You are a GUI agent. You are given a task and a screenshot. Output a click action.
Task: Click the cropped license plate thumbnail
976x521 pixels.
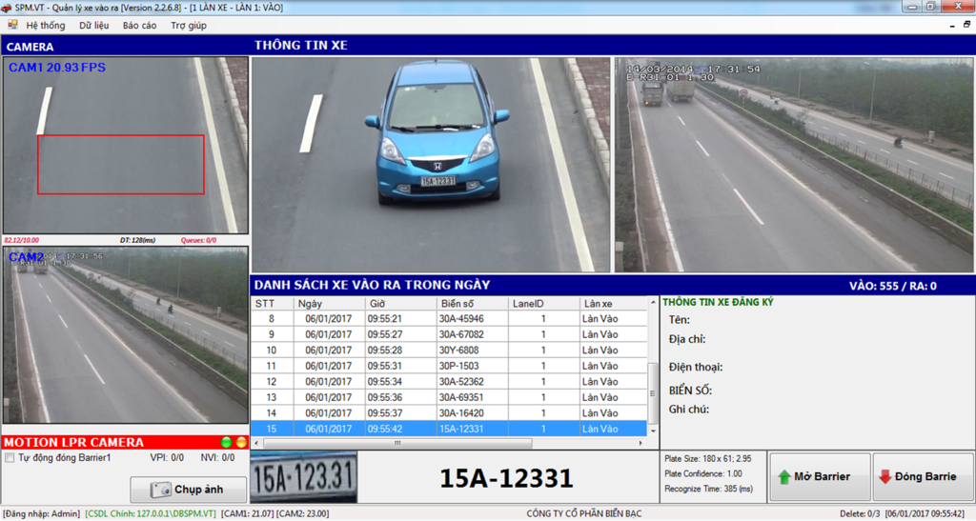click(x=303, y=476)
